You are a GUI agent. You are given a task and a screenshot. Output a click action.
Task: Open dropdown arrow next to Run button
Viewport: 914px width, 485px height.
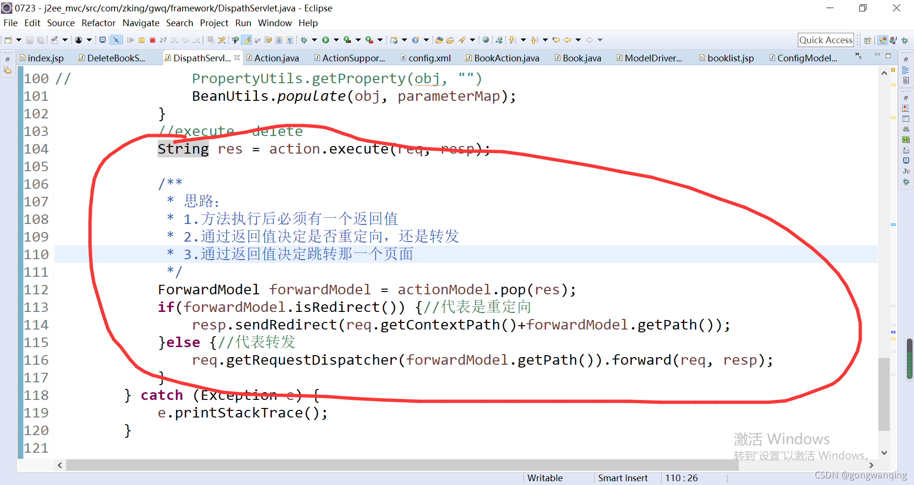coord(336,40)
